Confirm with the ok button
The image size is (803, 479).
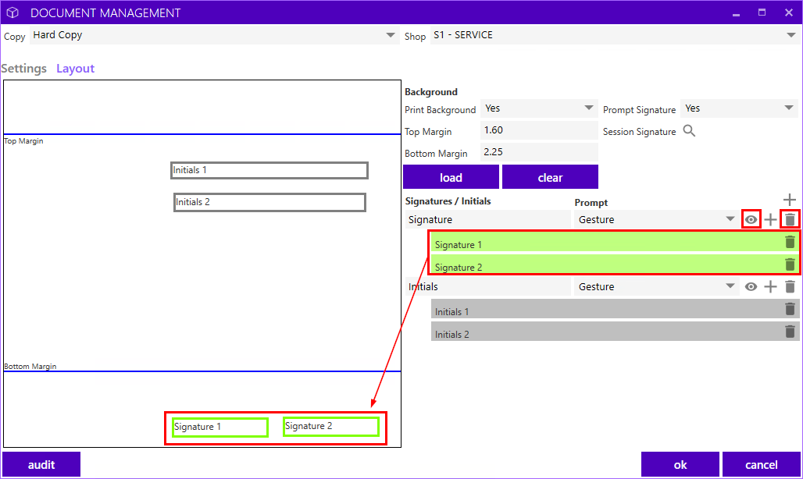point(680,464)
